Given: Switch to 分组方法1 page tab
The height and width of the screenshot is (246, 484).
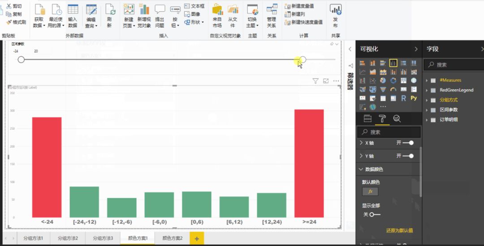Looking at the screenshot, I should click(33, 238).
